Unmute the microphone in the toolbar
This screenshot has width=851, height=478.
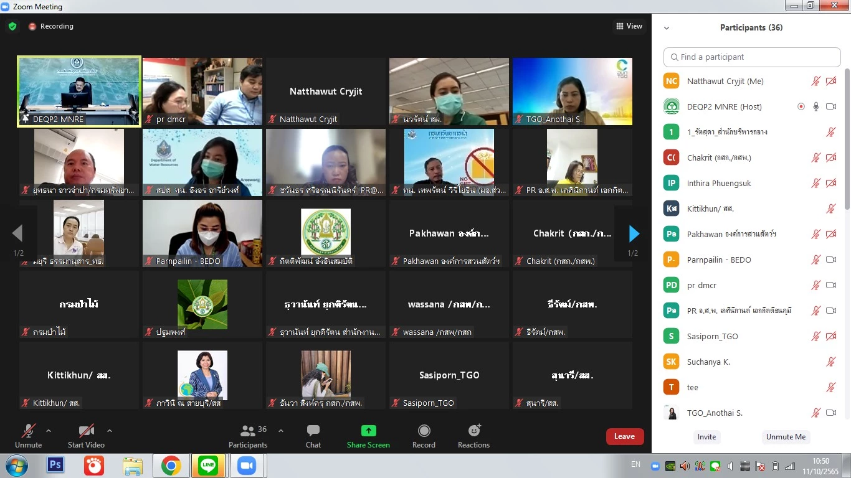tap(28, 431)
